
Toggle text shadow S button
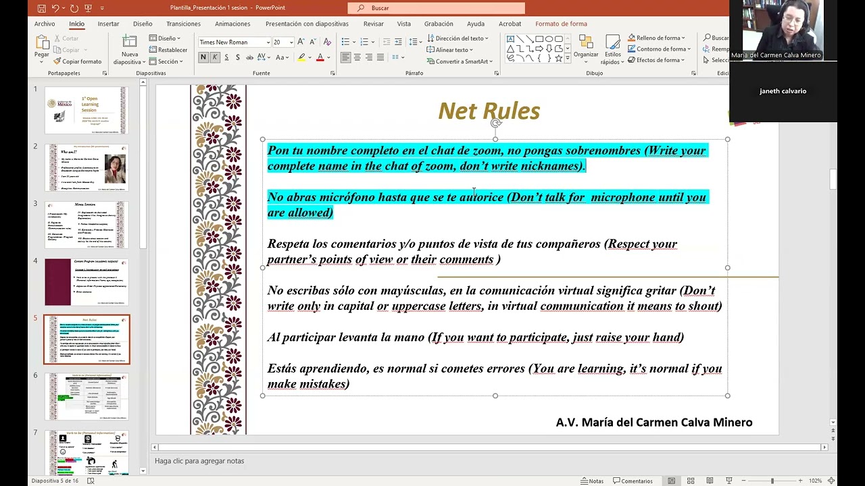pyautogui.click(x=238, y=57)
